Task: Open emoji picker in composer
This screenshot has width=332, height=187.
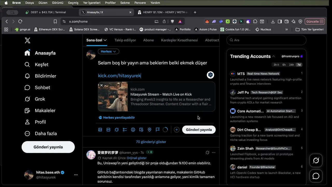Action: (133, 130)
